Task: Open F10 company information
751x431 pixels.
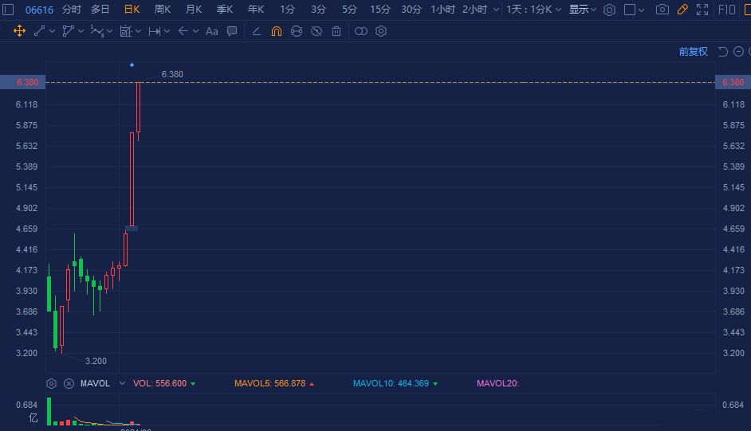Action: coord(727,10)
